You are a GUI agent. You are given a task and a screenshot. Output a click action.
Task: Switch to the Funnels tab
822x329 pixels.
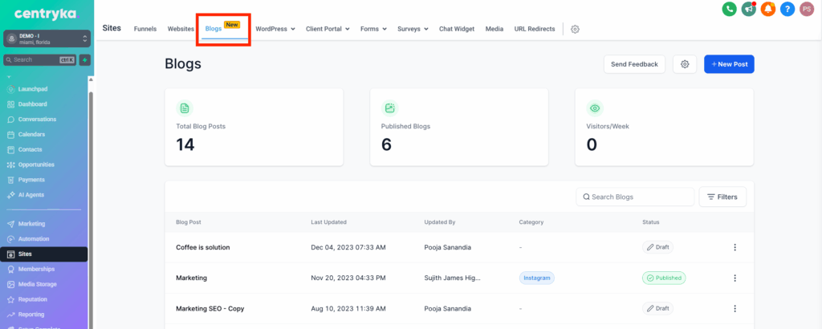[x=145, y=29]
